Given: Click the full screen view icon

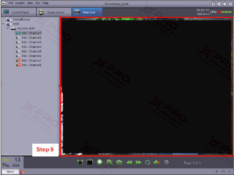Looking at the screenshot, I should pos(80,163).
